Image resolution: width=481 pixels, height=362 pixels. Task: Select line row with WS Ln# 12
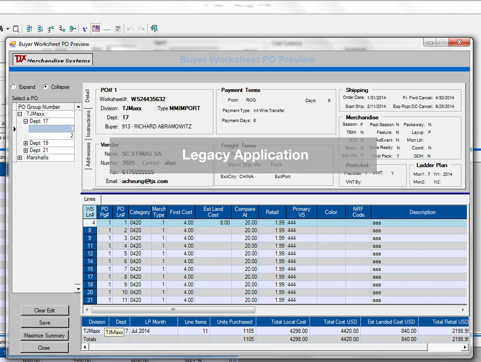point(275,254)
